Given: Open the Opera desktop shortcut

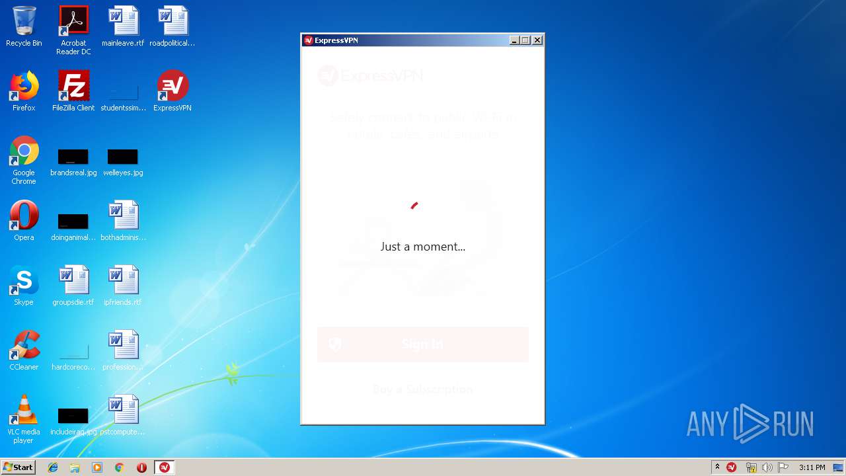Looking at the screenshot, I should 24,221.
